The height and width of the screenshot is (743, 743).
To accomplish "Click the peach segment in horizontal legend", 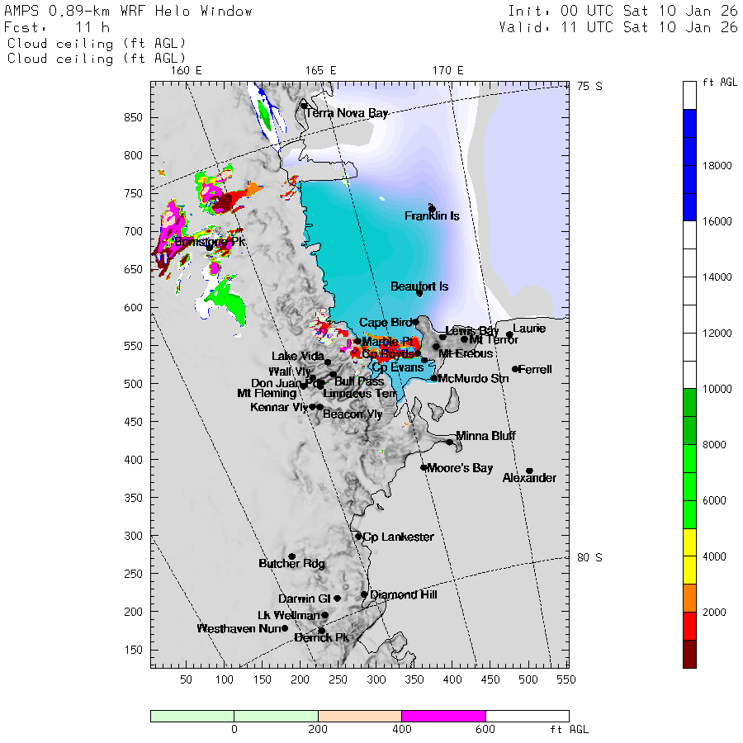I will coord(359,716).
